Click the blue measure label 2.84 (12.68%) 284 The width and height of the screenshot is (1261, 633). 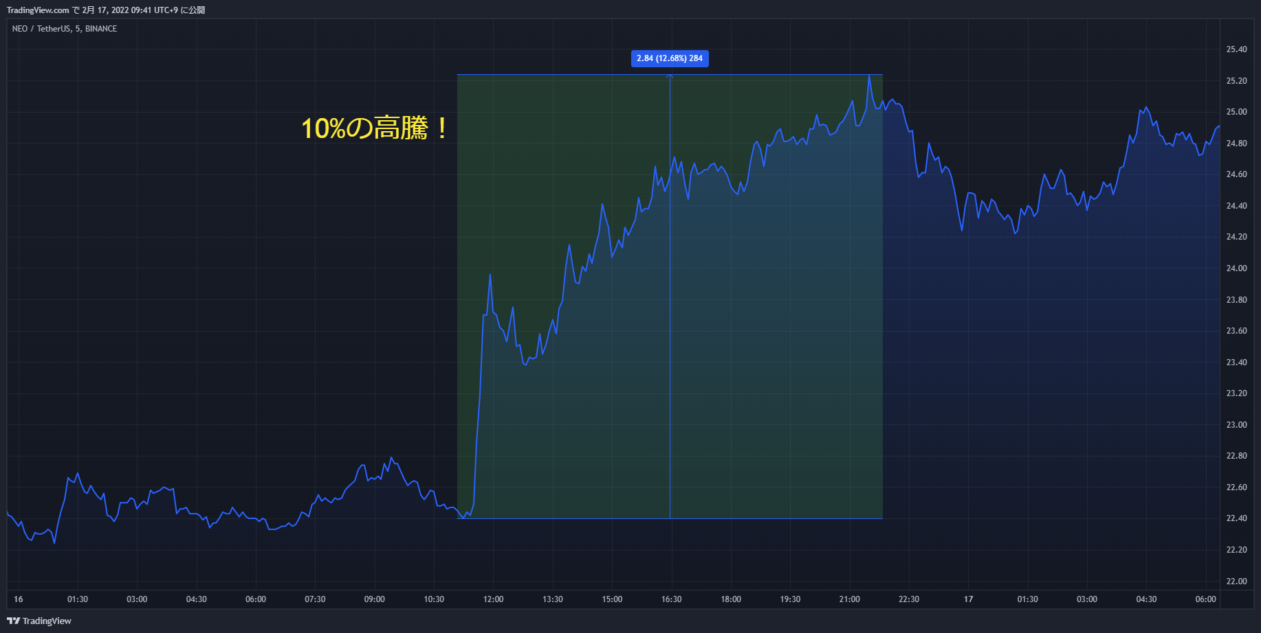point(670,58)
